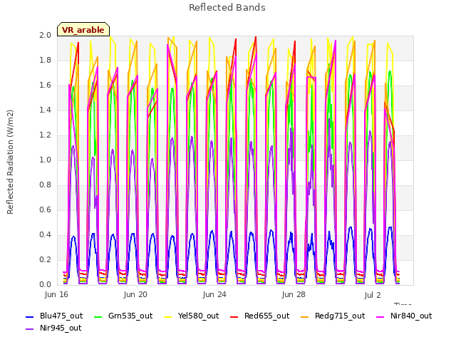This screenshot has height=342, width=456.
Task: Click the Jul 2 x-axis tick label
Action: (373, 295)
